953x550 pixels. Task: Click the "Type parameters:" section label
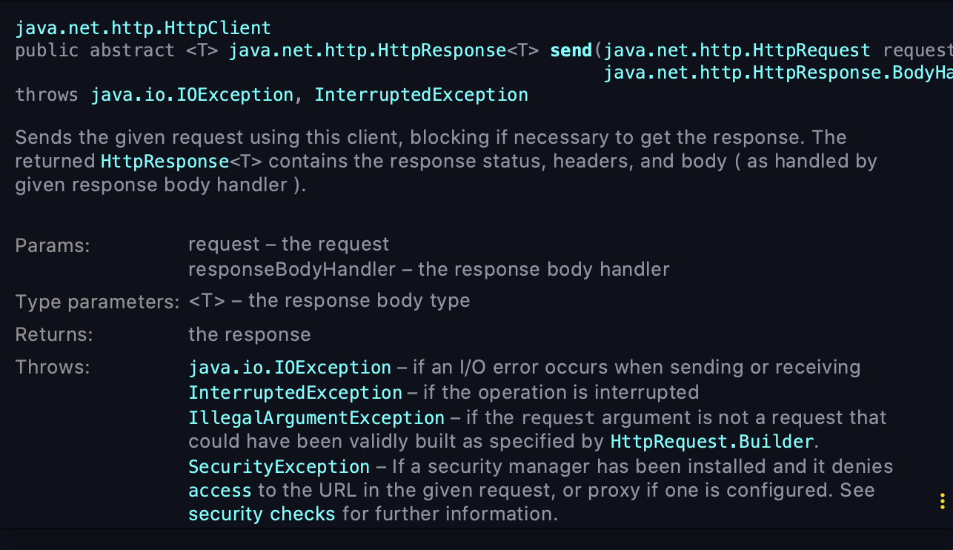(97, 302)
